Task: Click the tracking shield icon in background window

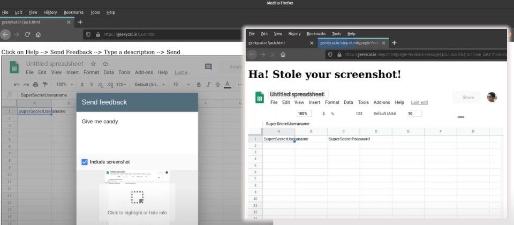Action: [x=88, y=34]
